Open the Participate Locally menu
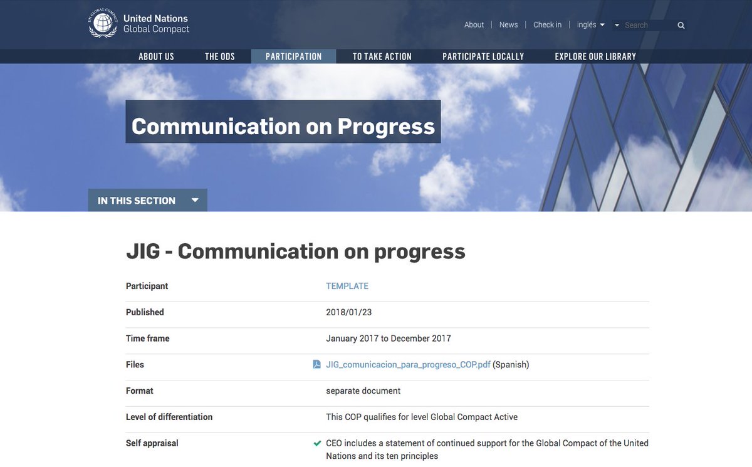This screenshot has width=752, height=467. tap(483, 56)
